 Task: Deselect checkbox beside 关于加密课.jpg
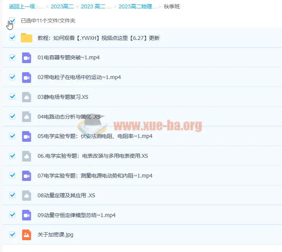pos(13,235)
